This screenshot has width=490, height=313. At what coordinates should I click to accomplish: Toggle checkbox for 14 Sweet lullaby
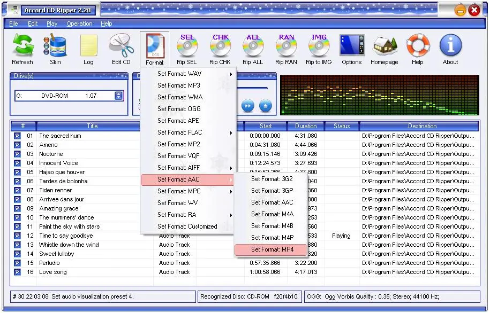pos(17,254)
